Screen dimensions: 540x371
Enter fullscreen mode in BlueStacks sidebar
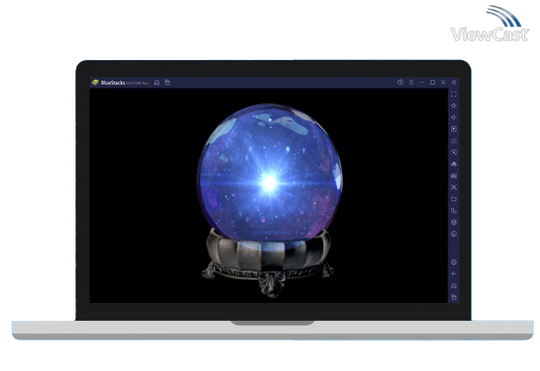454,94
